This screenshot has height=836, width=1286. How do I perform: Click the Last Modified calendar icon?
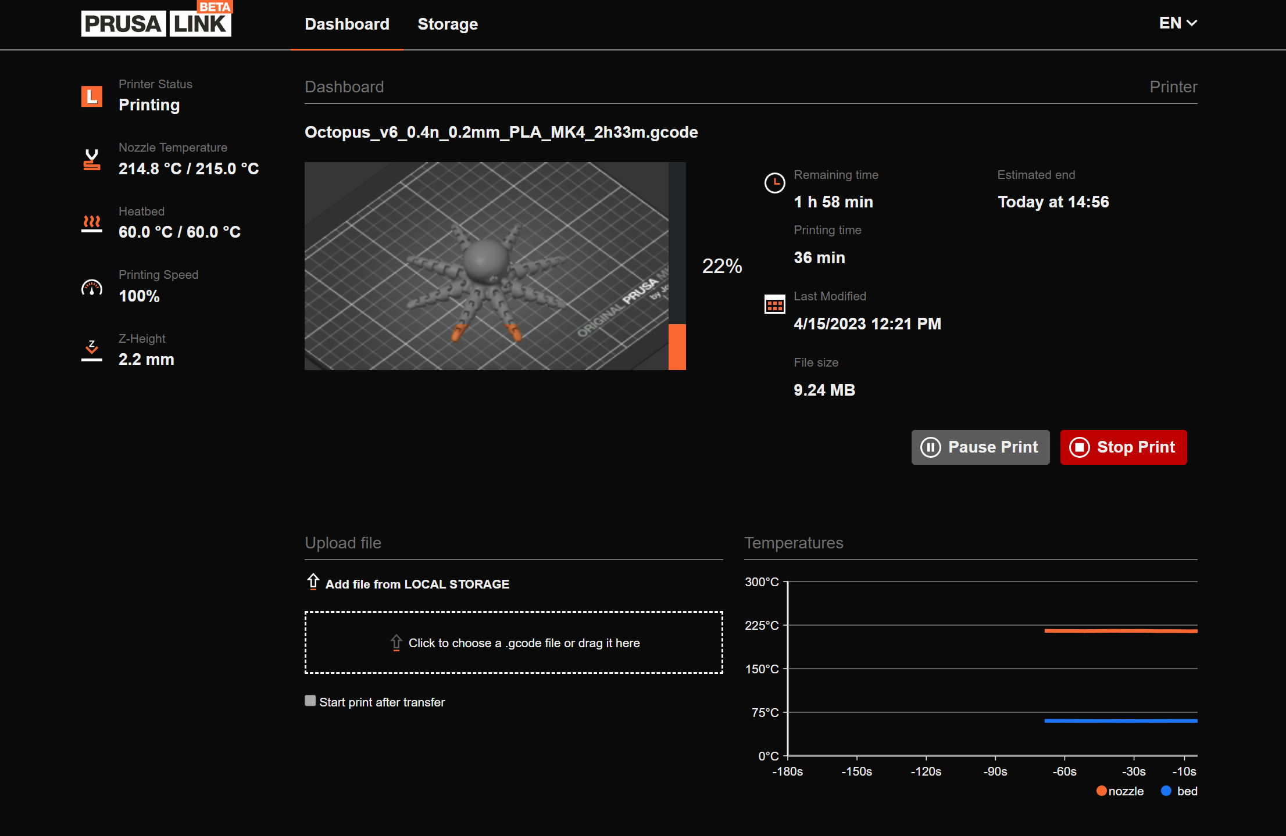coord(774,304)
